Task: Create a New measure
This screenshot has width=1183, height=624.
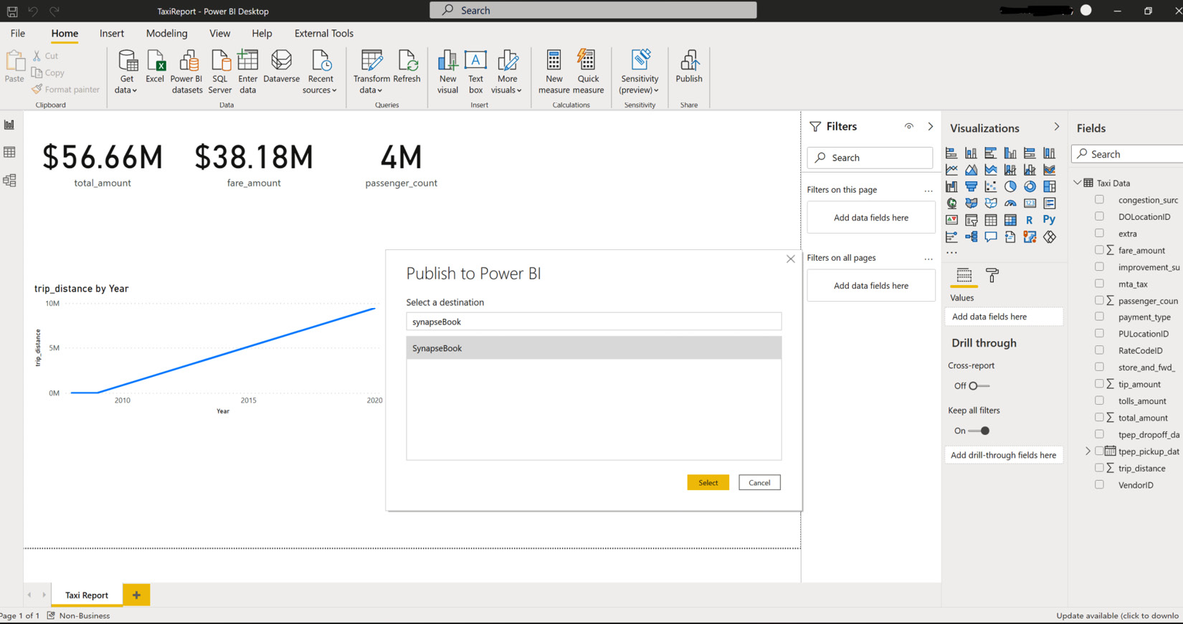Action: pos(554,72)
